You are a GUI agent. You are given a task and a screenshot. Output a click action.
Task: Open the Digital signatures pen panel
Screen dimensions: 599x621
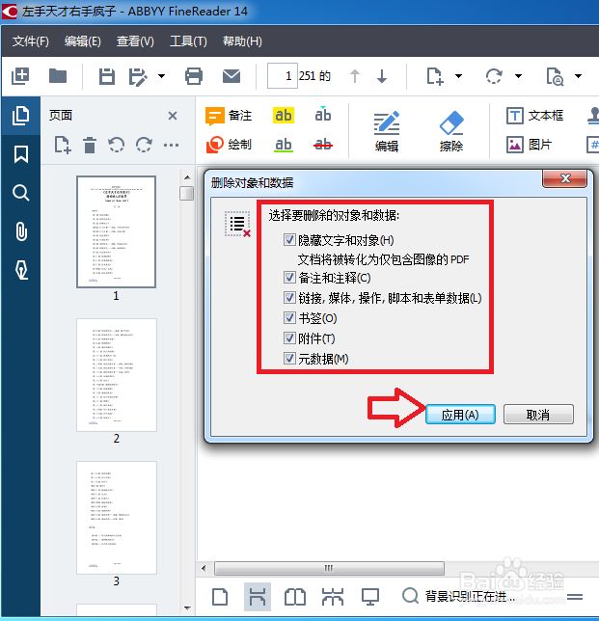pyautogui.click(x=21, y=270)
